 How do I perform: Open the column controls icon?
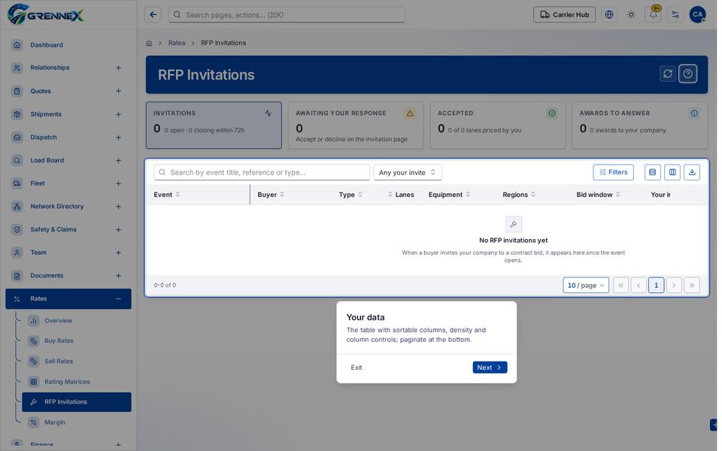[672, 172]
